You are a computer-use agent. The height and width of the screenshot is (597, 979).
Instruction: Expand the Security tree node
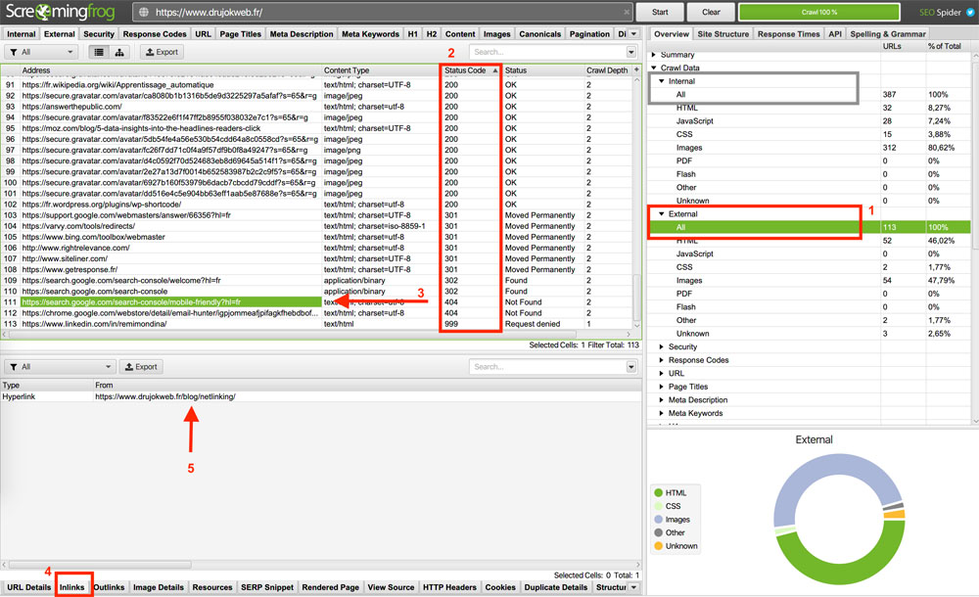point(661,346)
